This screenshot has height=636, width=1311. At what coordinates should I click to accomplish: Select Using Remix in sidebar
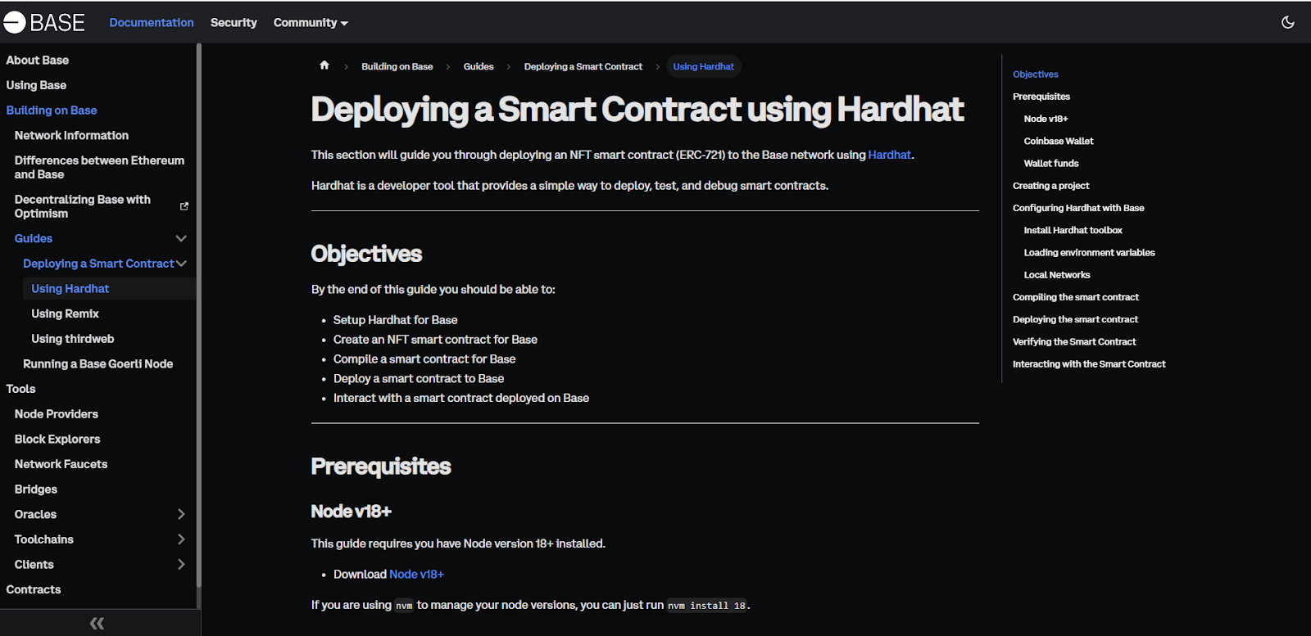click(65, 313)
